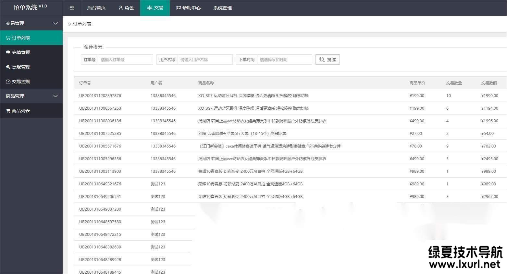Click the gauge icon beside 交易控制
Viewport: 507px width, 274px height.
(x=8, y=82)
